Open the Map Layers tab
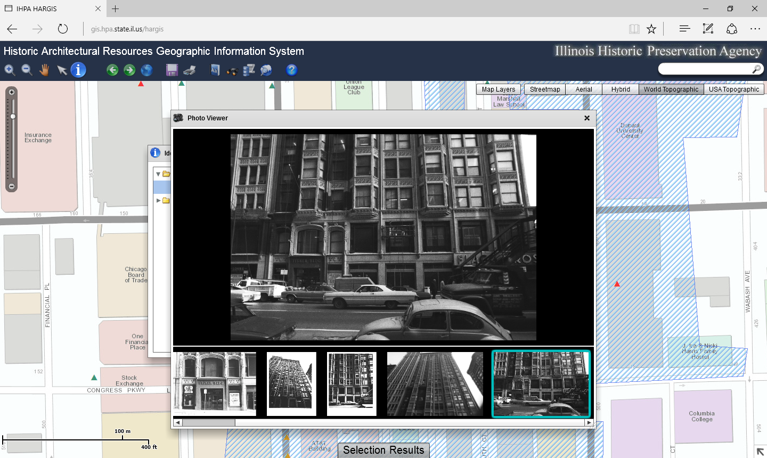The height and width of the screenshot is (458, 767). click(498, 89)
